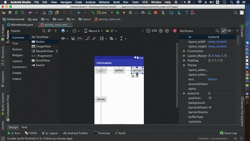Open the API 27 version dropdown
This screenshot has width=250, height=141.
[111, 31]
